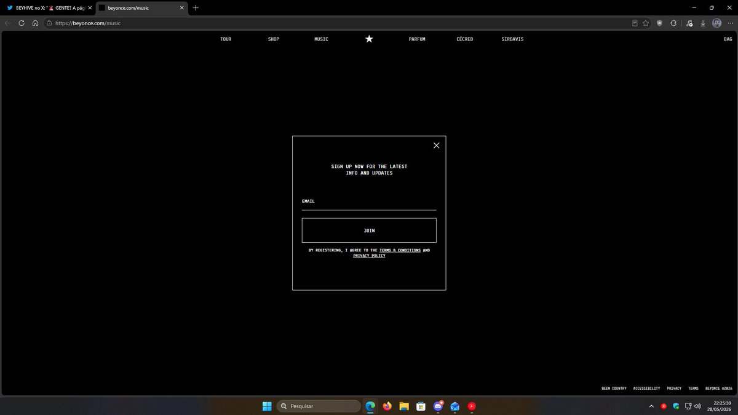
Task: Close the beyonce.com/music tab
Action: click(x=181, y=7)
